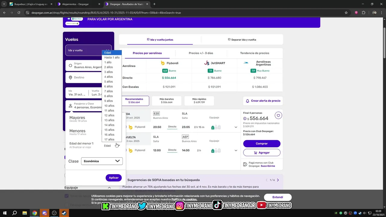
Task: Click baggage icons on the outbound flight
Action: click(216, 127)
